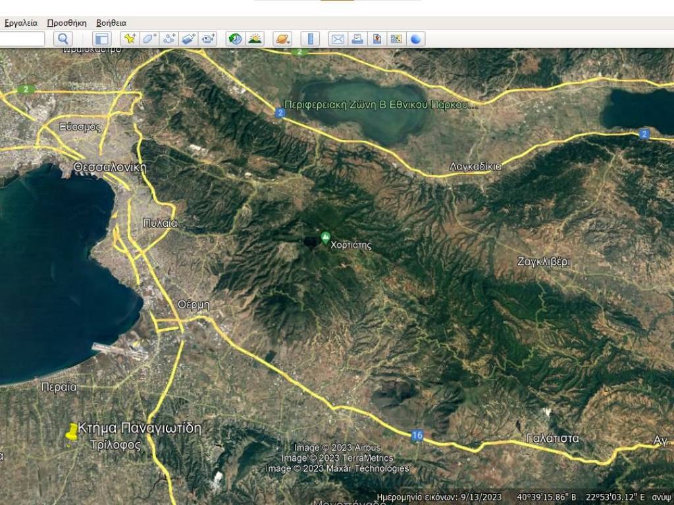Print the current map view
This screenshot has width=674, height=505.
(357, 39)
